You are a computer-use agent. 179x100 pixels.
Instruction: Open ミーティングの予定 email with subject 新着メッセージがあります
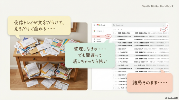click(x=140, y=62)
